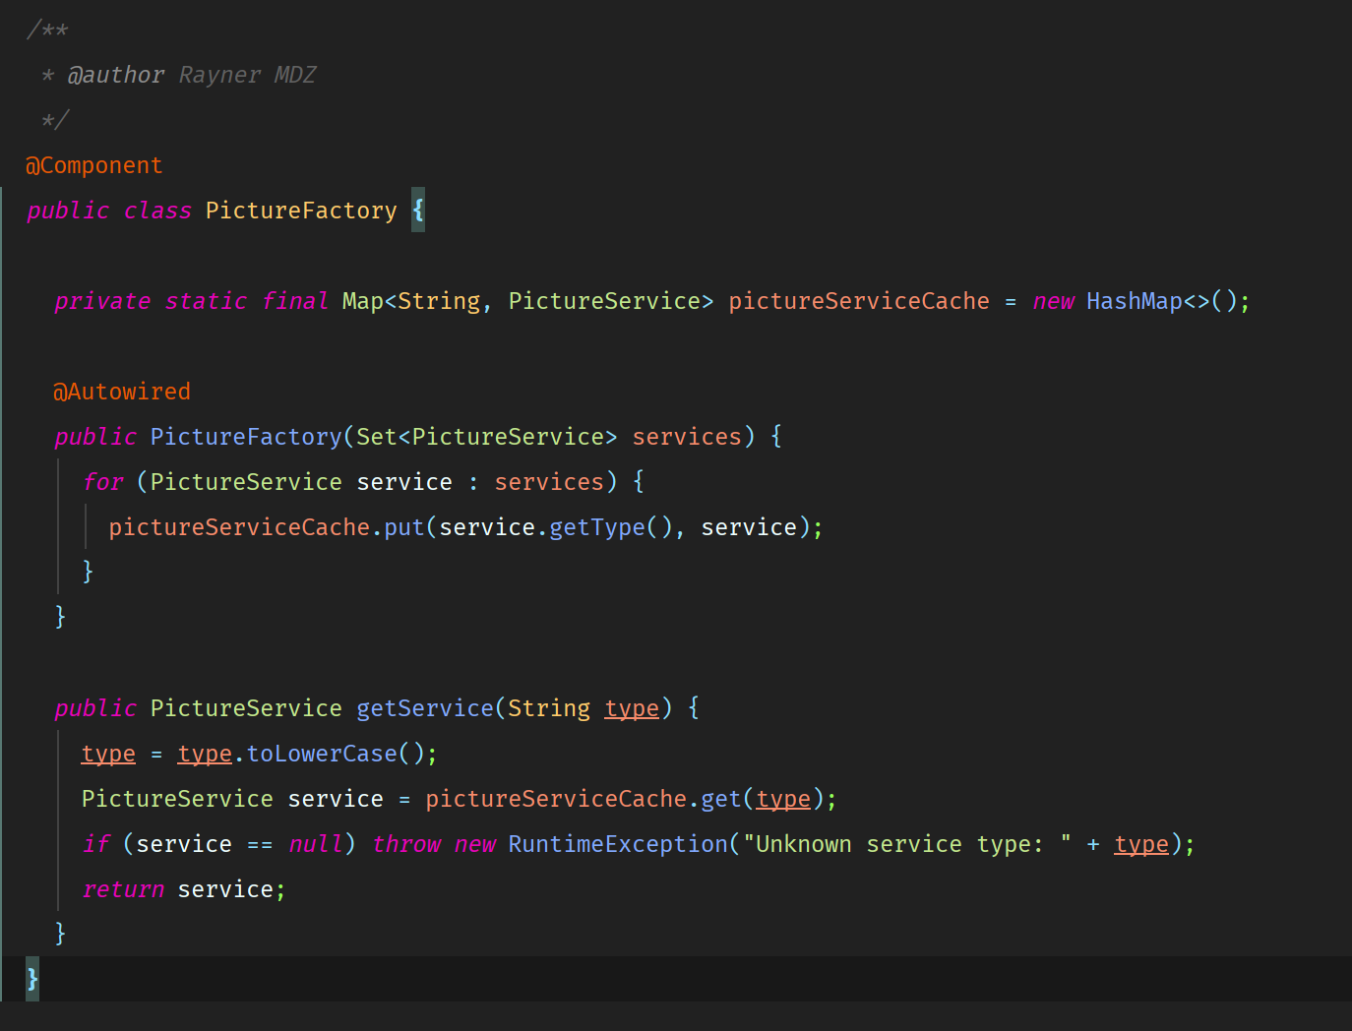Click the 'null' keyword
This screenshot has height=1031, width=1352.
[x=315, y=844]
